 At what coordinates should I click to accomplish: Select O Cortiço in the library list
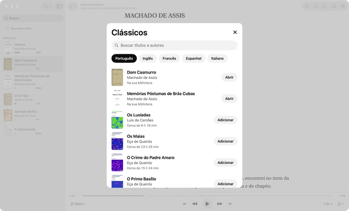33,99
